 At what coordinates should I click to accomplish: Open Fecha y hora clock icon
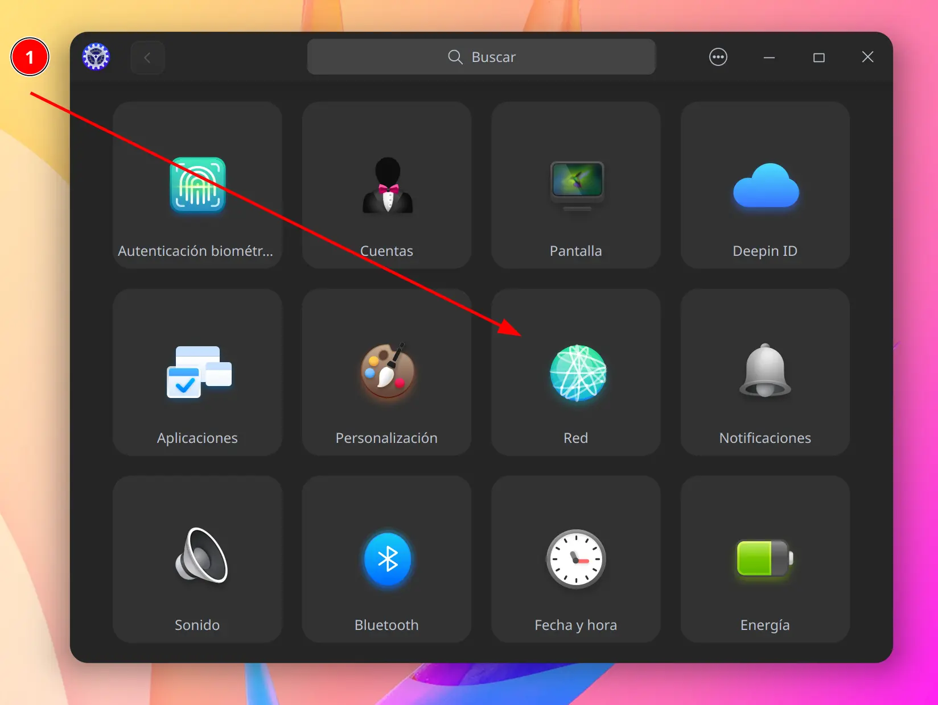[576, 559]
